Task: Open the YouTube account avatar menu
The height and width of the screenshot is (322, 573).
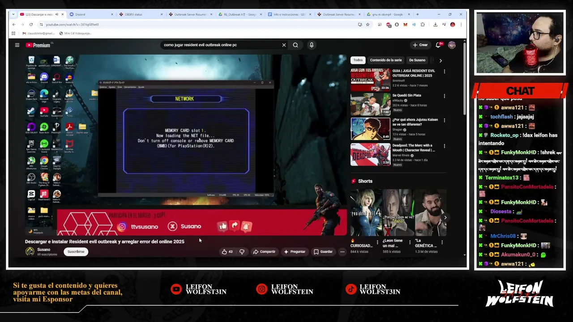Action: point(452,45)
